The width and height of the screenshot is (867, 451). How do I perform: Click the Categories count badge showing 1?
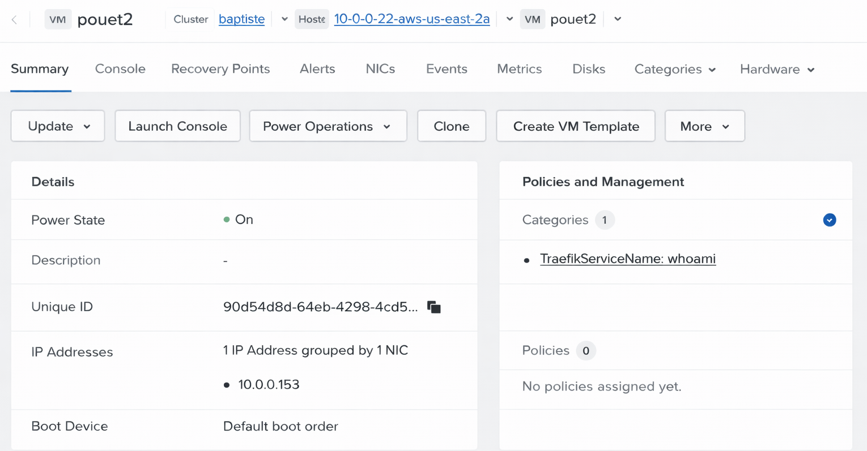click(604, 220)
